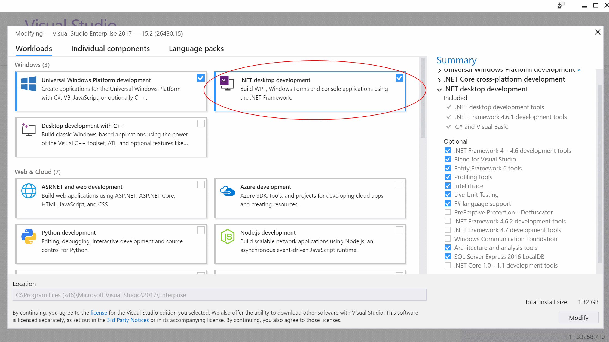
Task: Click the Location path input field
Action: tap(219, 295)
